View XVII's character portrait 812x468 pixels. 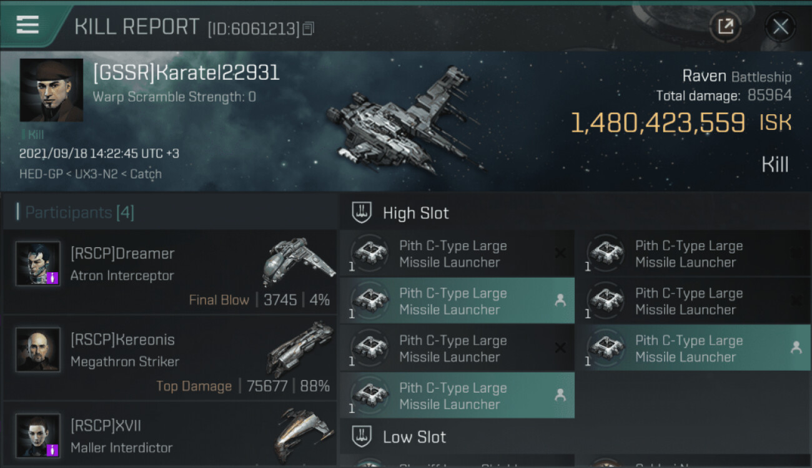[38, 435]
